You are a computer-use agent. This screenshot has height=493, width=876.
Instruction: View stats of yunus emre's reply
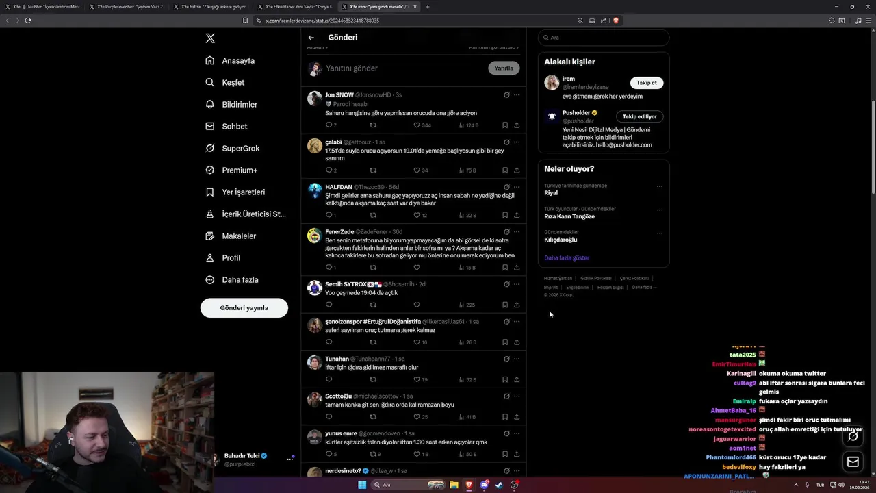pos(467,454)
